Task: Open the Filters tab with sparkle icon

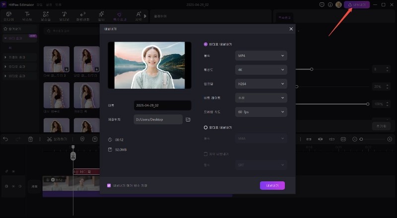Action: pos(101,16)
